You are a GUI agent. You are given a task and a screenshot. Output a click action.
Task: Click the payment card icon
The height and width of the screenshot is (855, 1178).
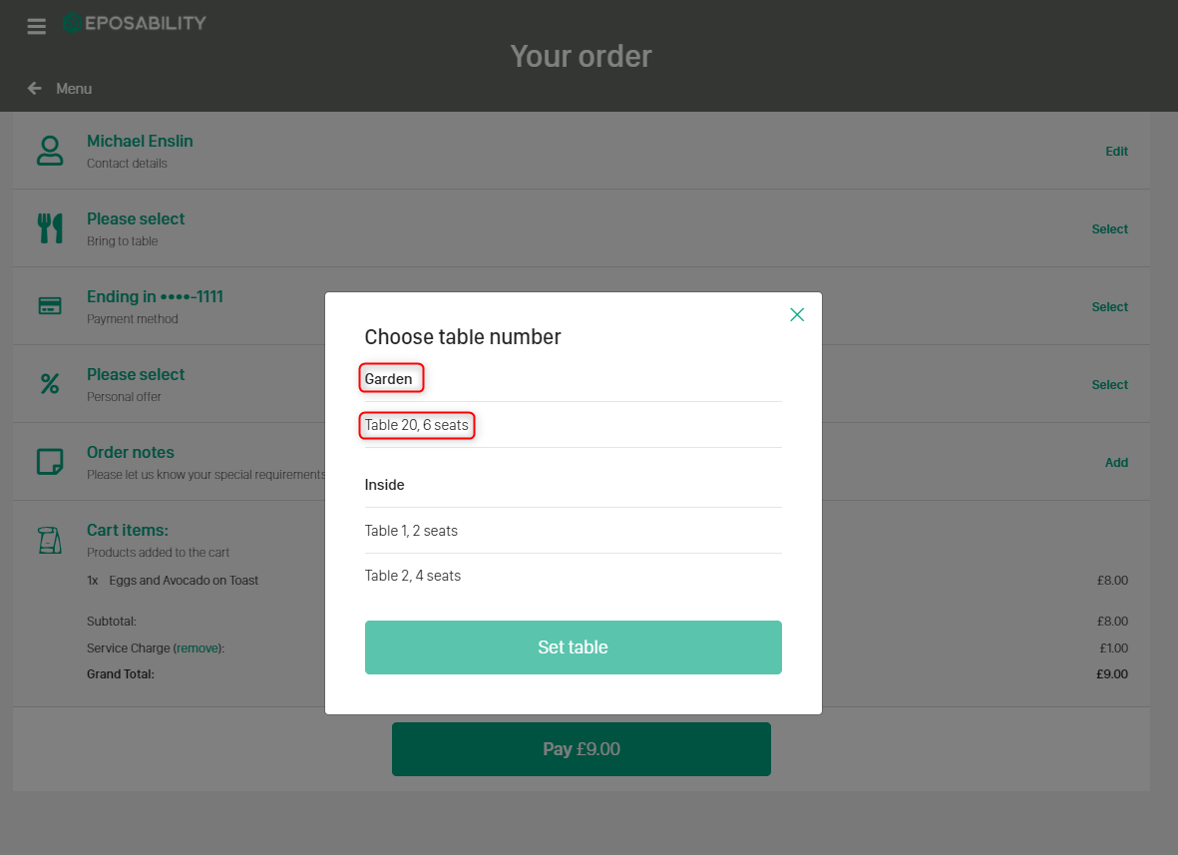(50, 305)
